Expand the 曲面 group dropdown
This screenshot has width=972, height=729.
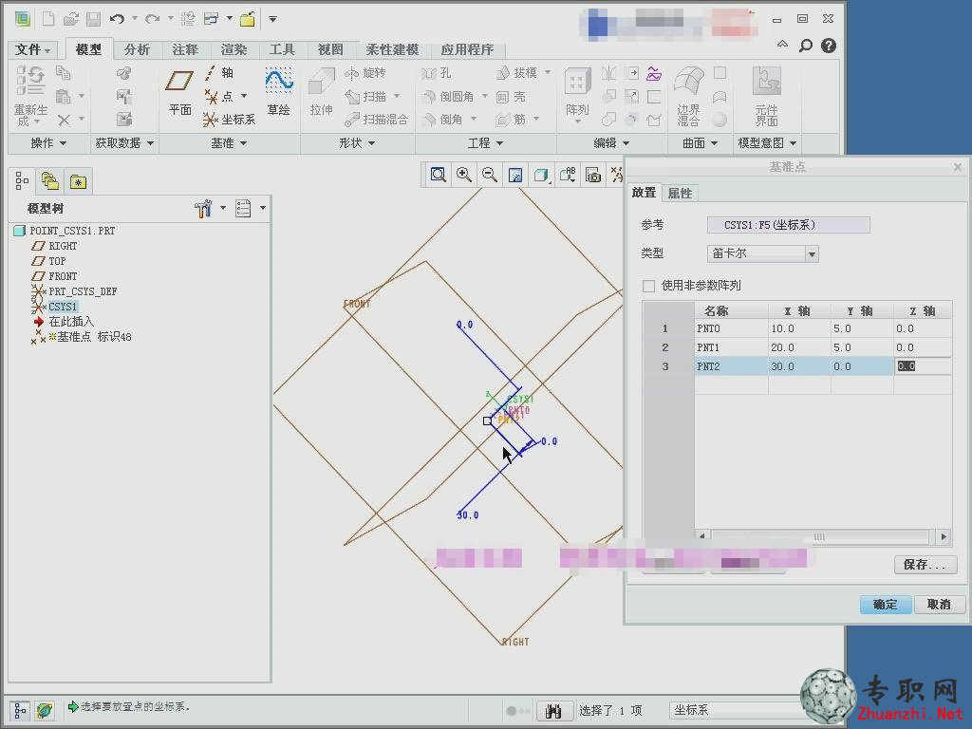700,143
